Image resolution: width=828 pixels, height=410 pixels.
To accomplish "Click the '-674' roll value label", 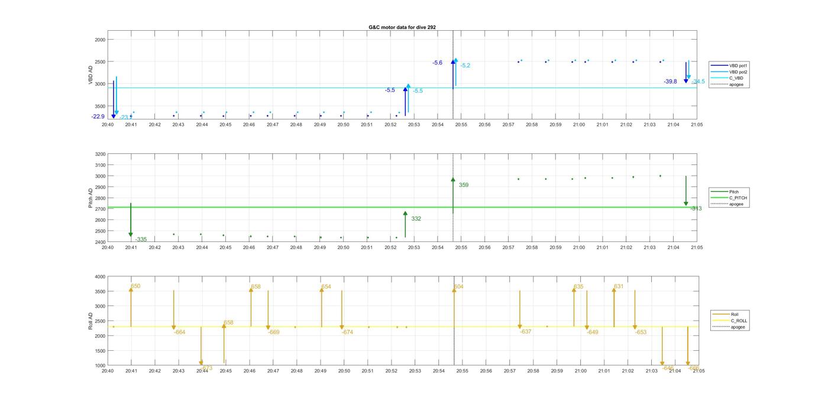I will (347, 332).
